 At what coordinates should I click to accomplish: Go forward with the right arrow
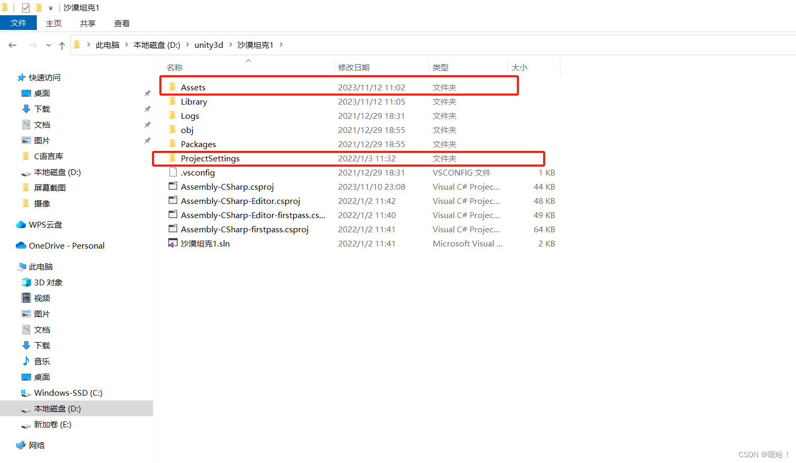coord(33,45)
